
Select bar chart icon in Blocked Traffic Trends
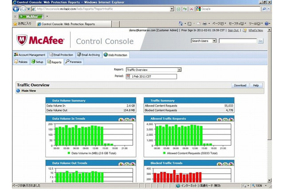pos(219,164)
